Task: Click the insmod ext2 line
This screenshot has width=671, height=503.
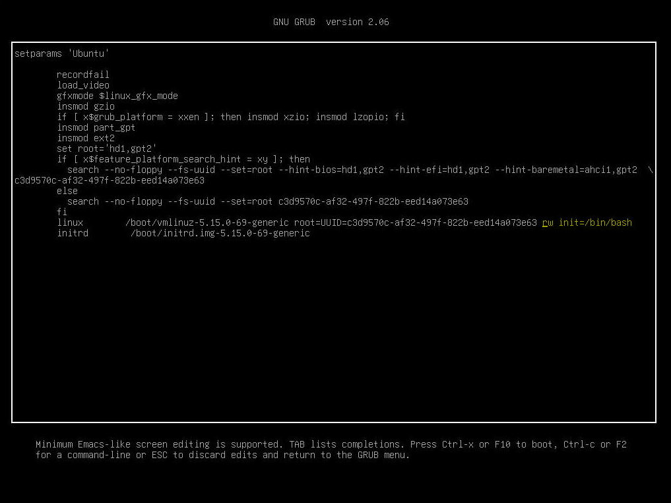Action: 86,138
